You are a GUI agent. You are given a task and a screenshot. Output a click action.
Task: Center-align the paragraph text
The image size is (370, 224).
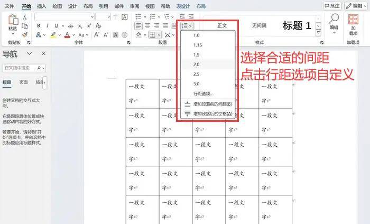click(x=147, y=26)
